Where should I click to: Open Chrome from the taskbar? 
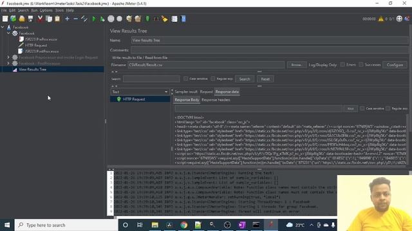184,225
